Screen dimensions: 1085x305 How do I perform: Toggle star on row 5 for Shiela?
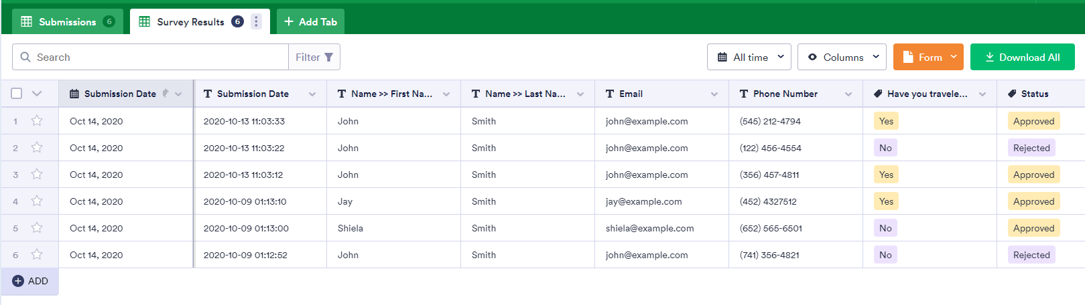click(x=37, y=228)
